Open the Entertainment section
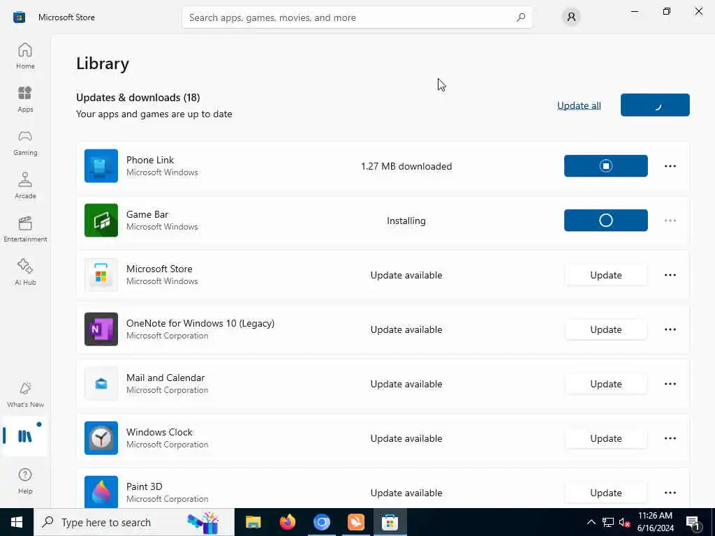 click(25, 229)
